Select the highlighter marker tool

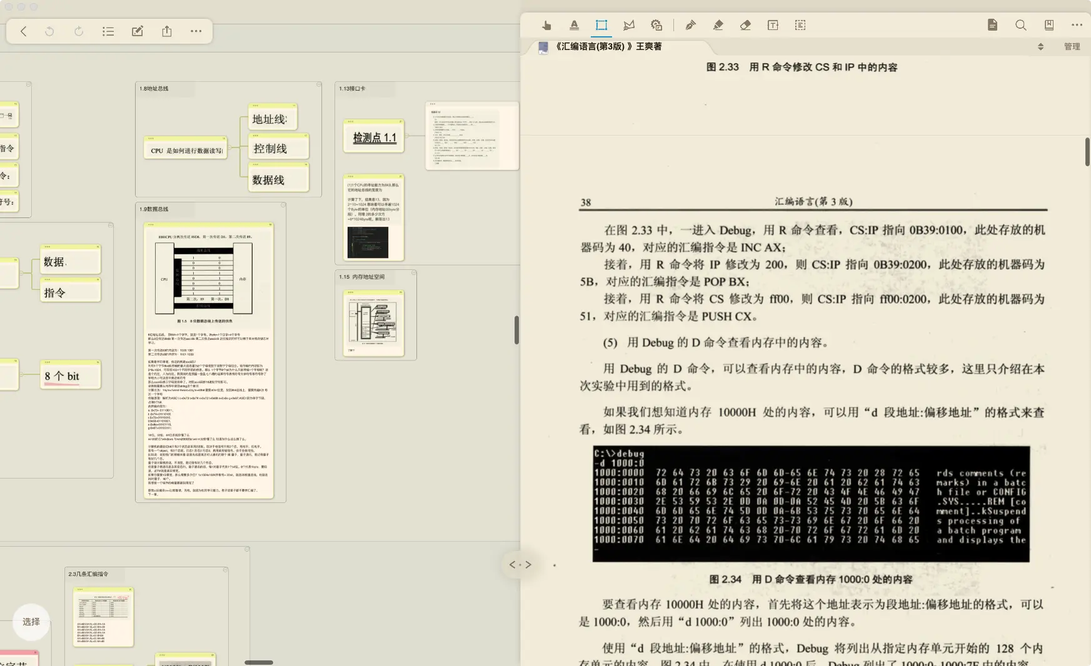tap(718, 25)
